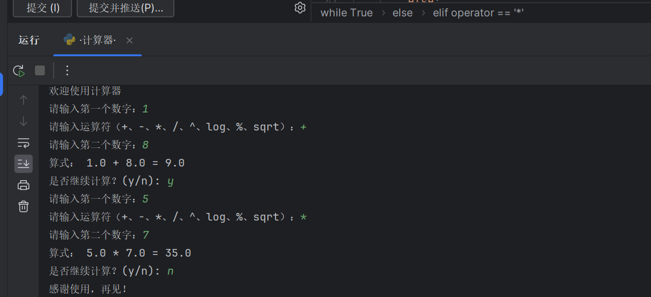Click the elif operator == '*' breadcrumb
651x297 pixels.
click(x=478, y=13)
